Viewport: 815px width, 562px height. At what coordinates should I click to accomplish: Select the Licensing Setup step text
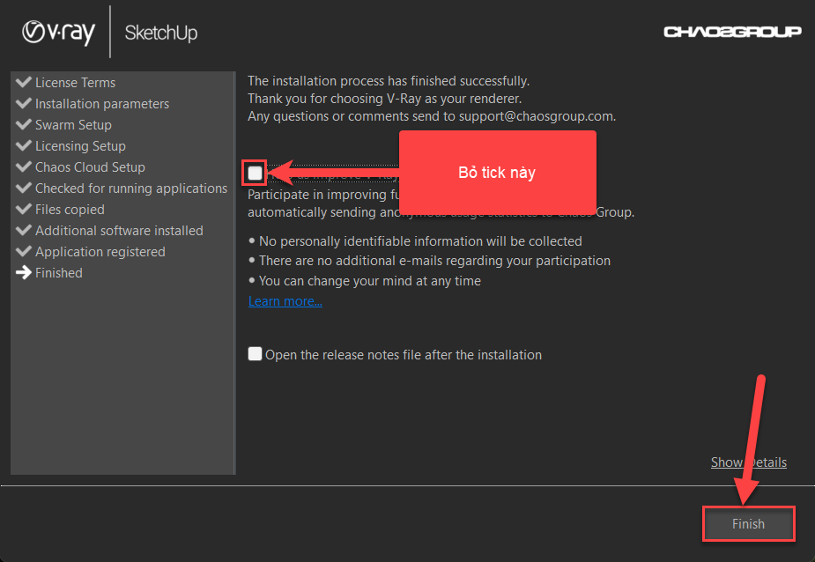pyautogui.click(x=80, y=146)
